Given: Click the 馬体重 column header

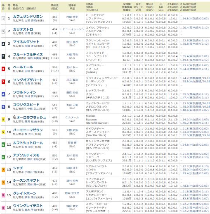Looking at the screenshot, I should tap(55, 5).
